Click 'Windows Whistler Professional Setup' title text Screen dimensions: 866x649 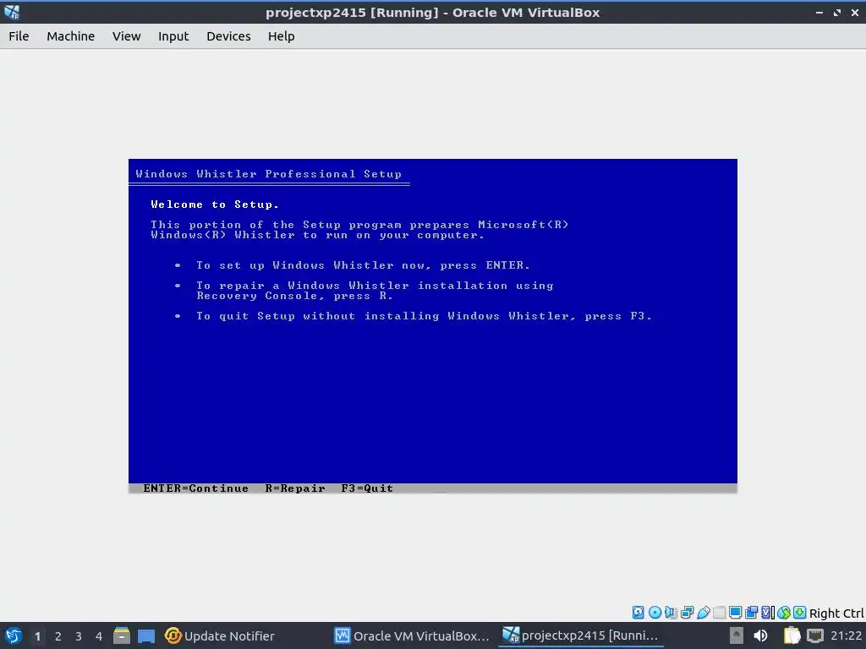point(268,174)
